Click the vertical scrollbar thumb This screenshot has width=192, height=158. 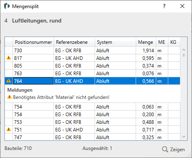184,55
